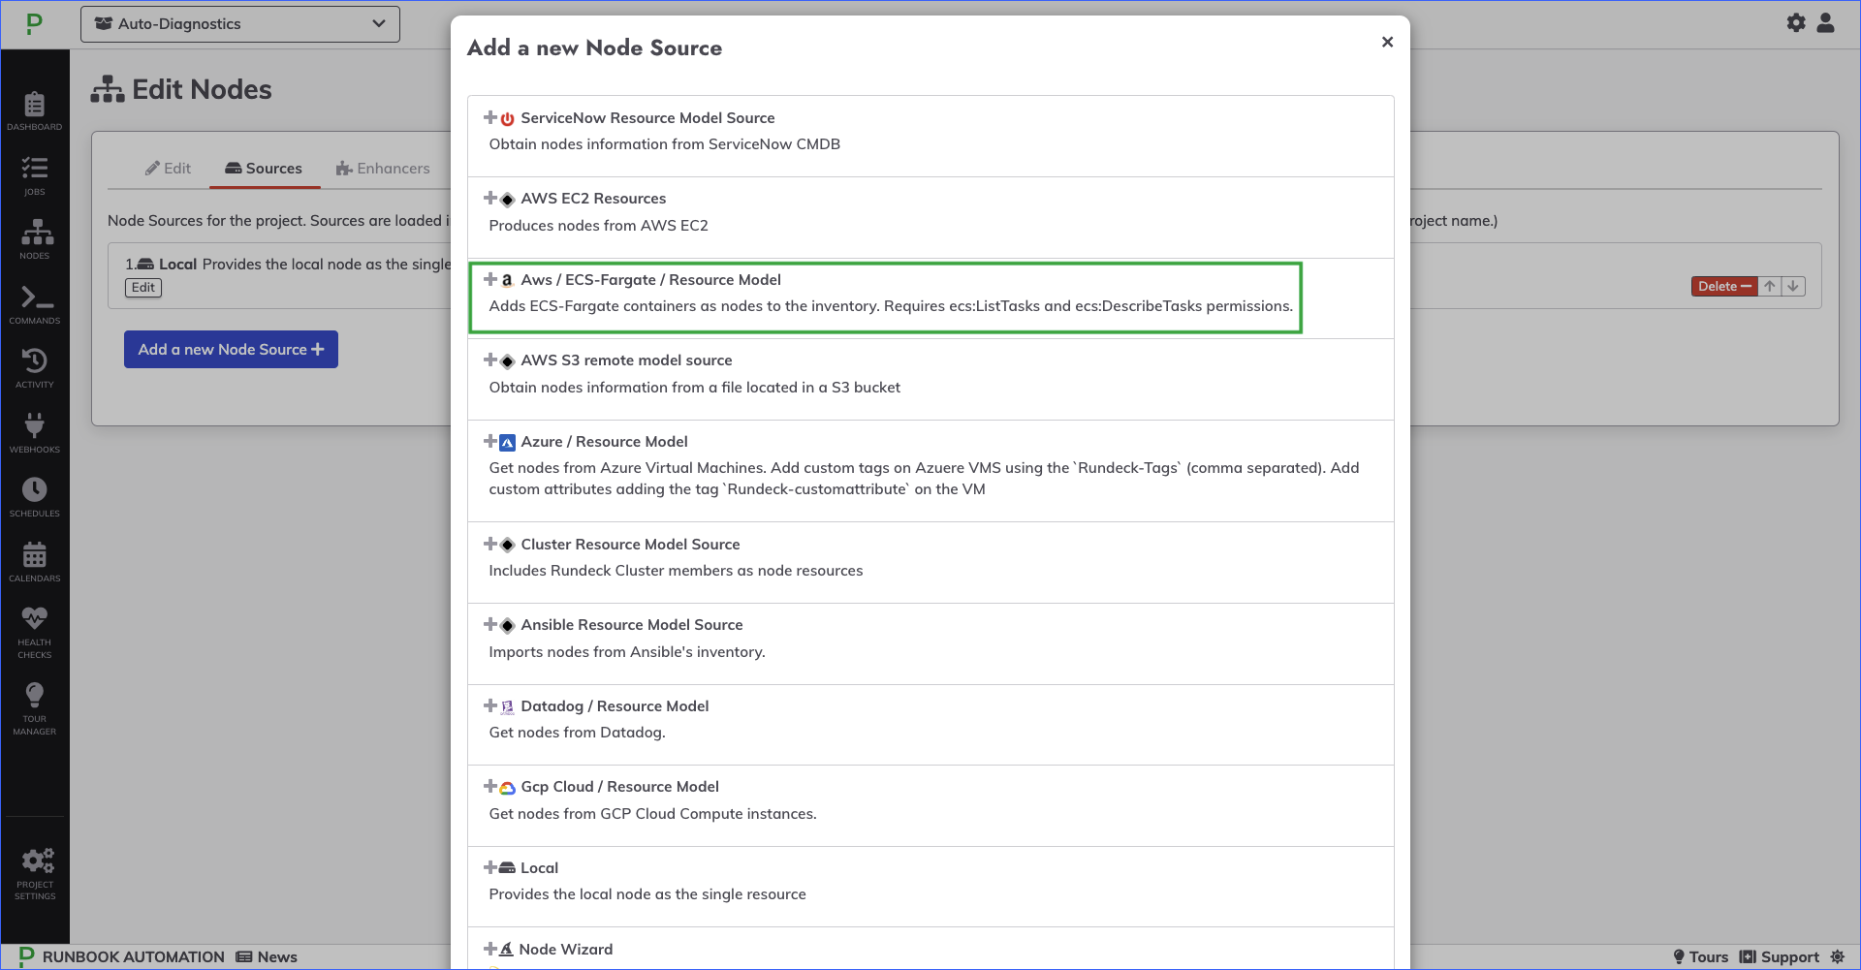The height and width of the screenshot is (970, 1861).
Task: Click the red Delete button
Action: click(x=1724, y=286)
